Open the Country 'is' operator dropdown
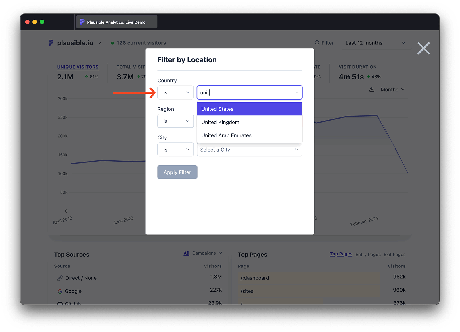This screenshot has height=332, width=460. coord(175,92)
